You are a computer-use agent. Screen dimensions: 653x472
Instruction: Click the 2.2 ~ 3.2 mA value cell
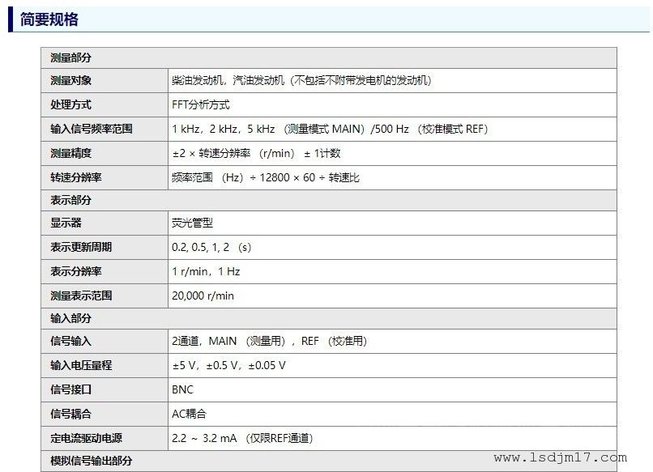(x=242, y=438)
